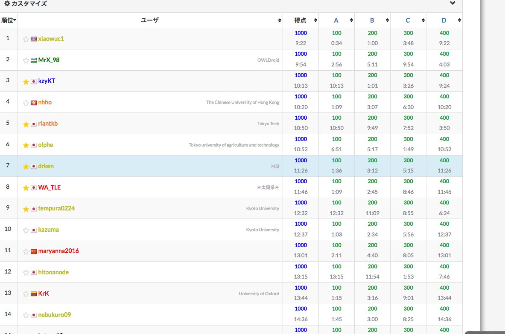
Task: Click the Japanese flag next to kazuma
Action: click(x=33, y=230)
